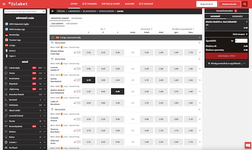Click SPANYOLORSZÁG breadcrumb link
The image size is (252, 150).
(x=106, y=11)
